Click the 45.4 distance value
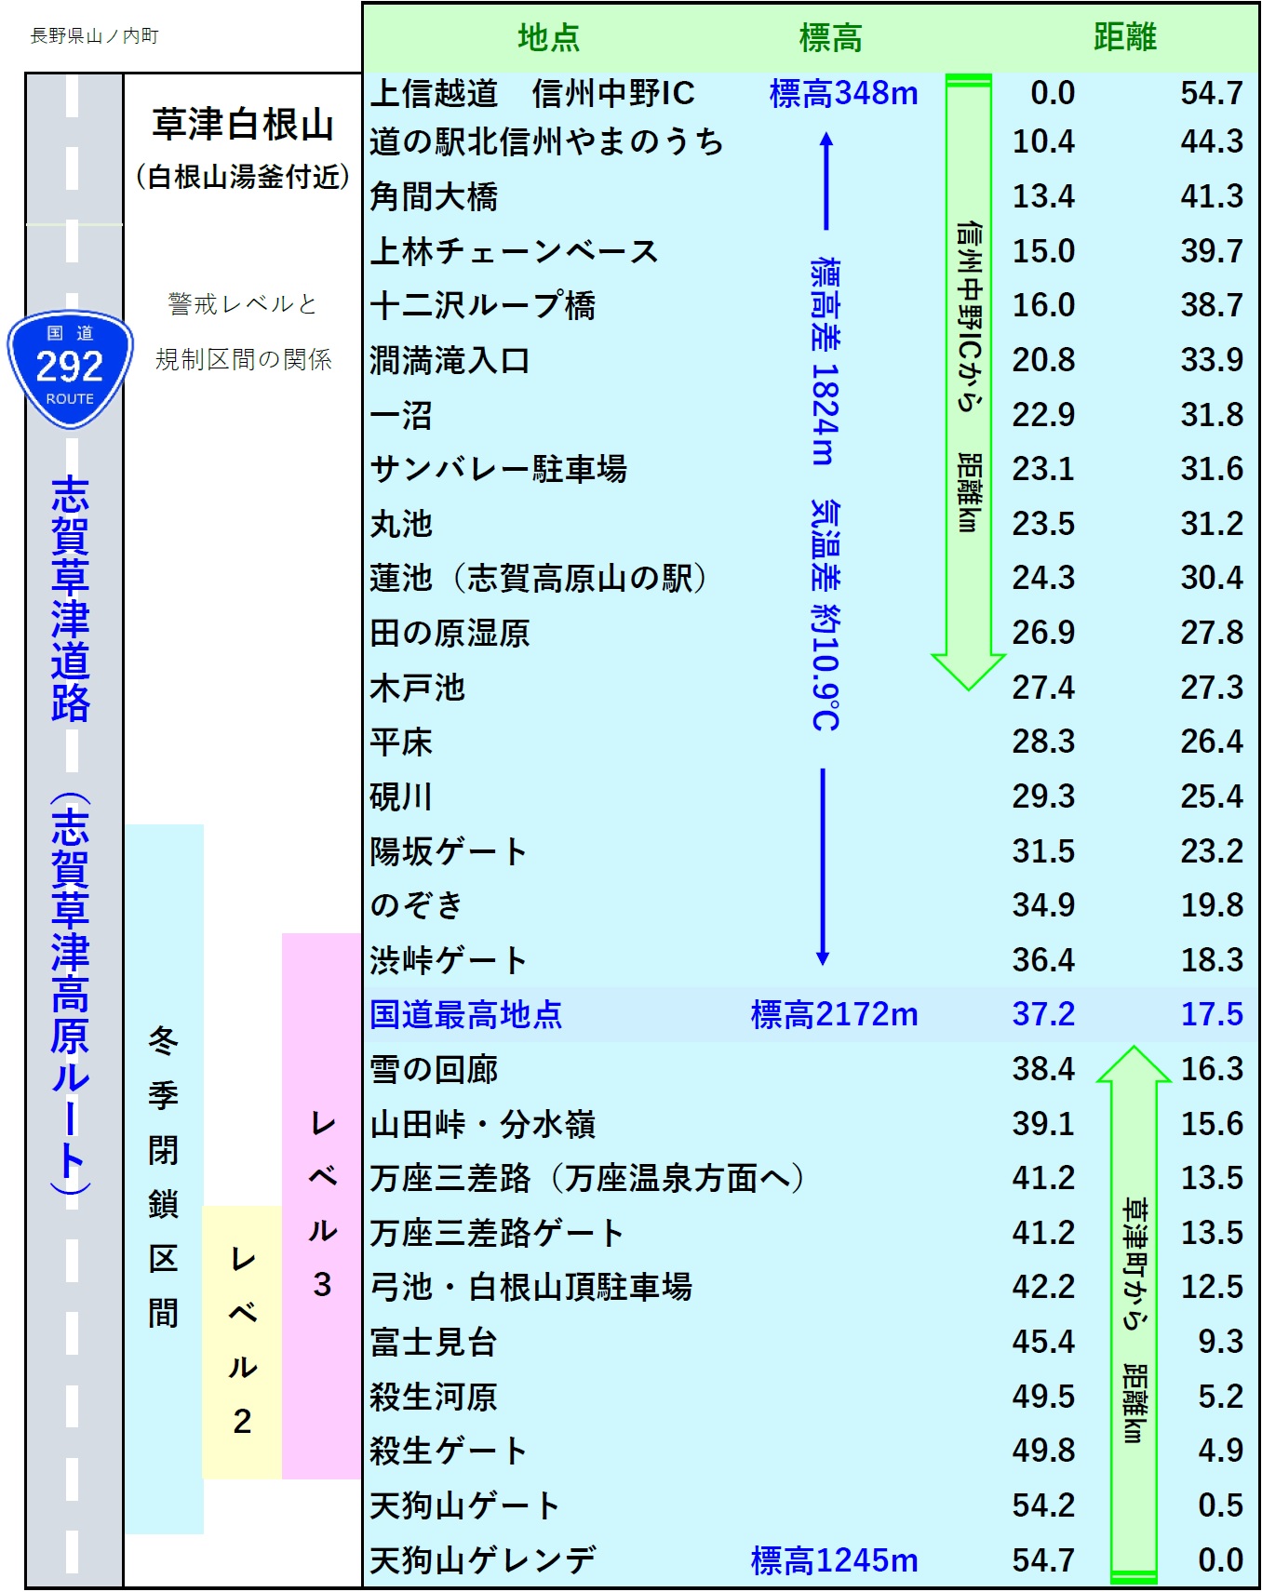1262x1592 pixels. coord(1043,1342)
